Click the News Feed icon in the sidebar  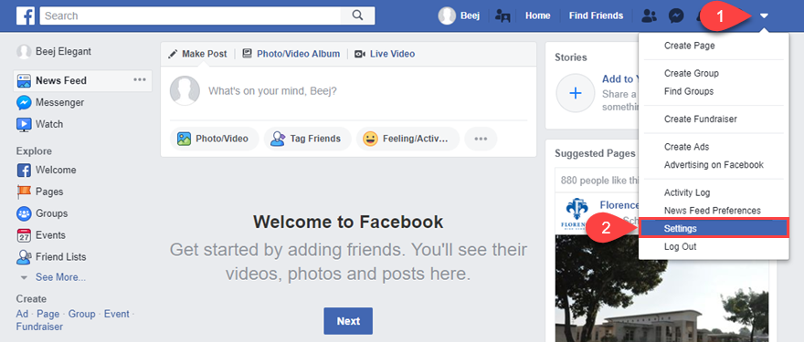(24, 81)
